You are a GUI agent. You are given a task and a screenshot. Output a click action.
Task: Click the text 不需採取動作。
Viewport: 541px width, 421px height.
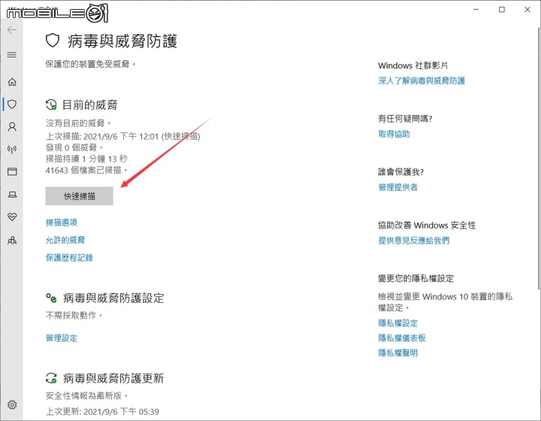[74, 316]
